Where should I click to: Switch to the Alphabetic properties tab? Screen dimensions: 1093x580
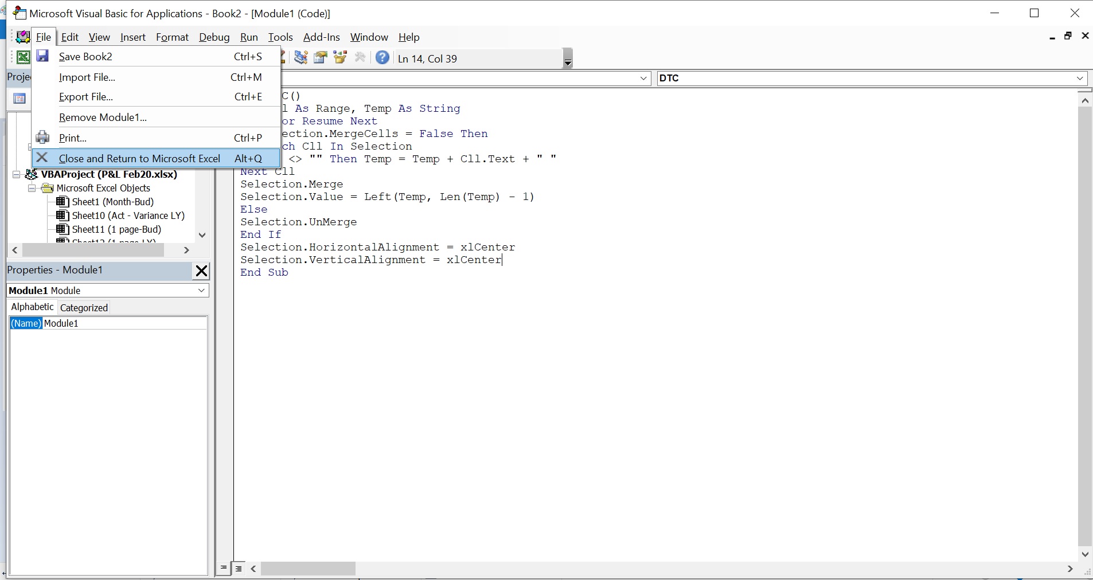click(32, 307)
